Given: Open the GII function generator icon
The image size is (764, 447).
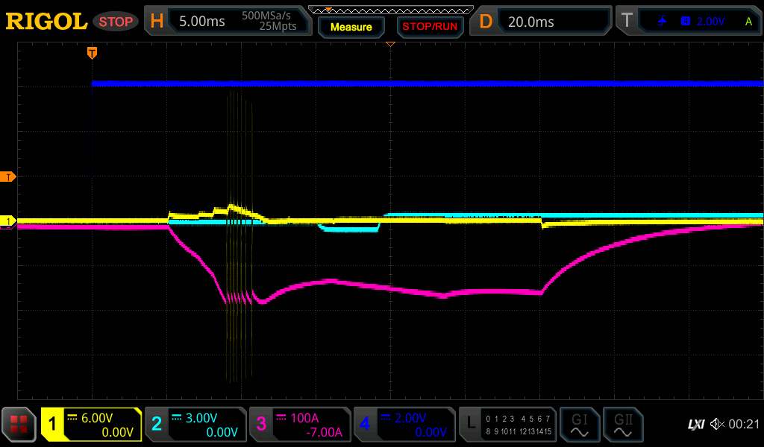Looking at the screenshot, I should [623, 425].
